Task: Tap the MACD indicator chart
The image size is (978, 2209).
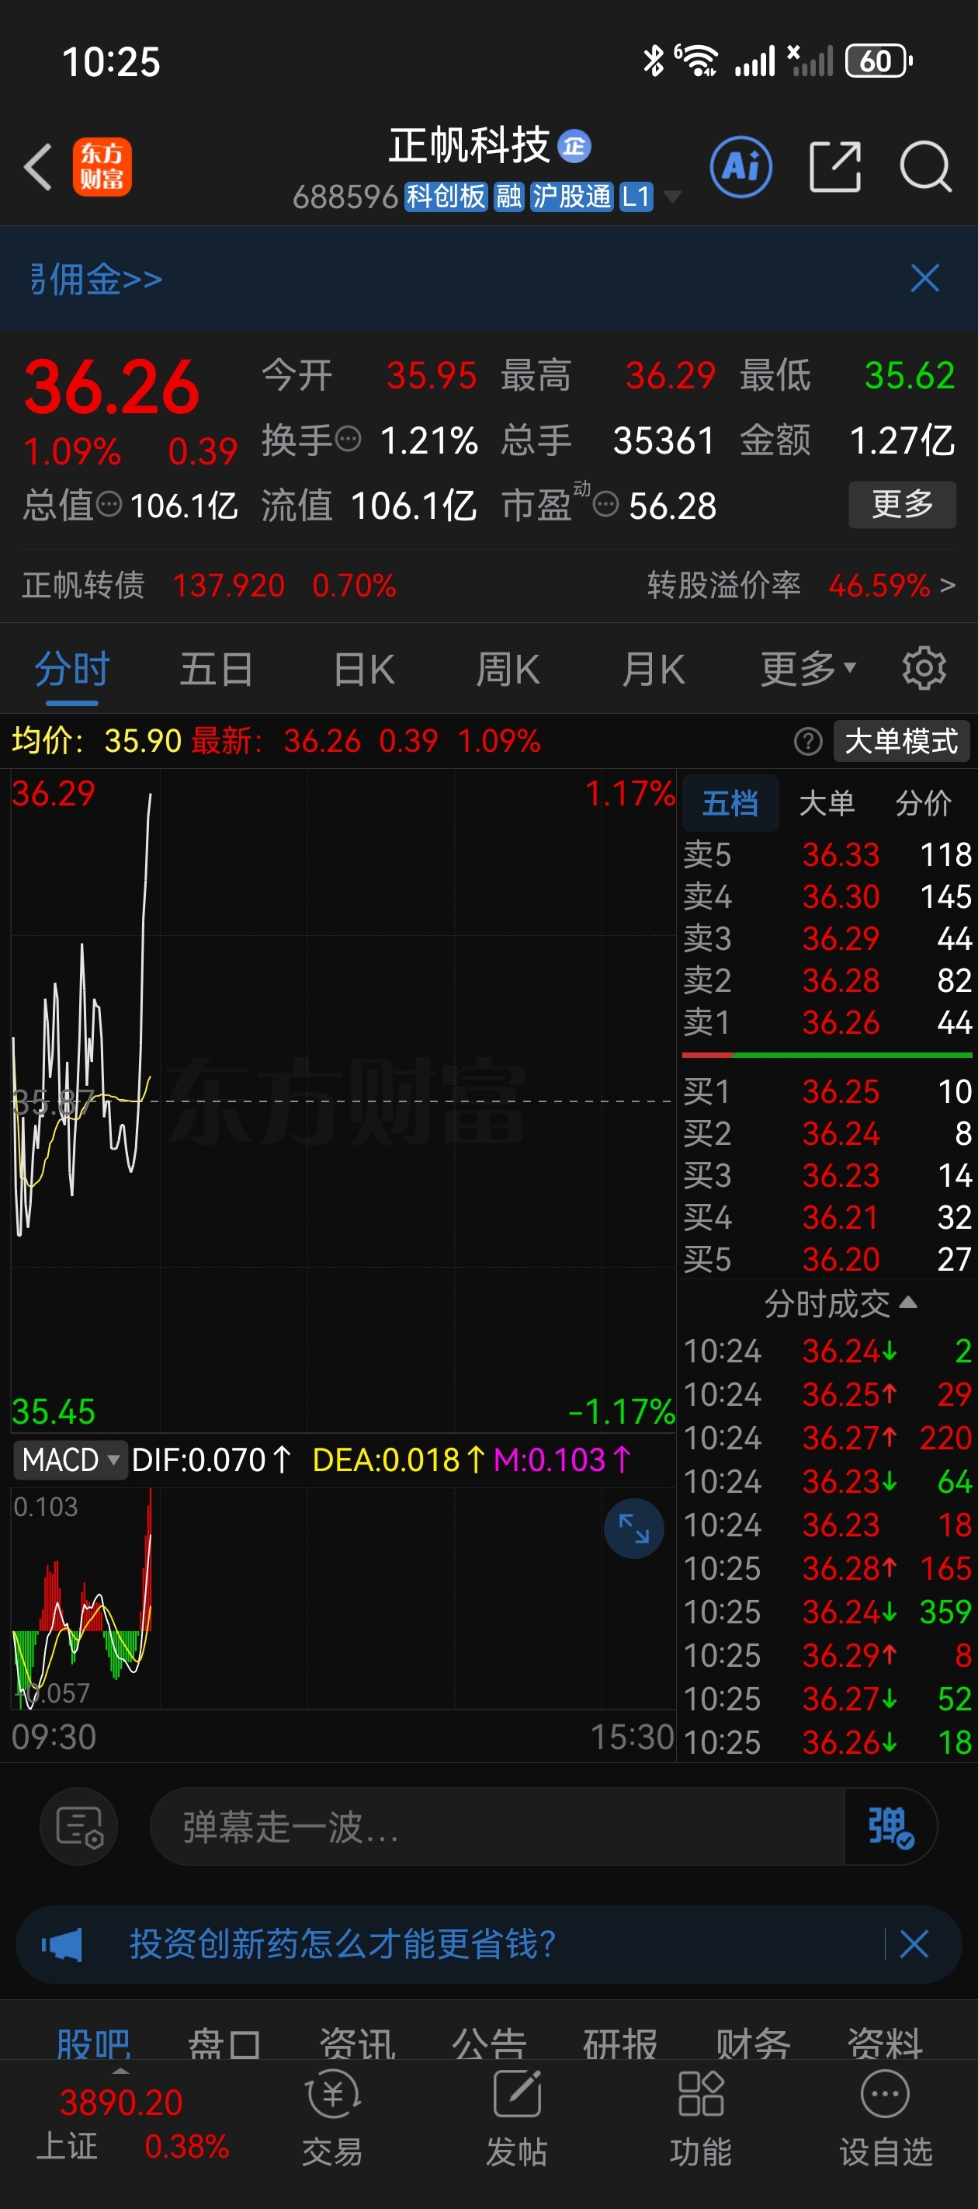Action: point(343,1597)
